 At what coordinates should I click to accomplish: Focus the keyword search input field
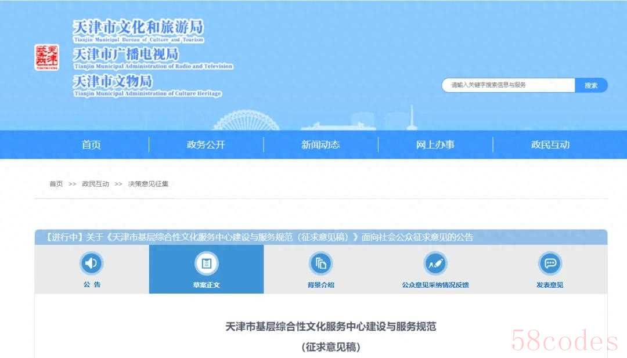508,85
